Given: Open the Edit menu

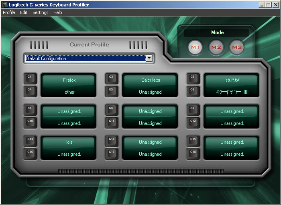Looking at the screenshot, I should (x=24, y=12).
